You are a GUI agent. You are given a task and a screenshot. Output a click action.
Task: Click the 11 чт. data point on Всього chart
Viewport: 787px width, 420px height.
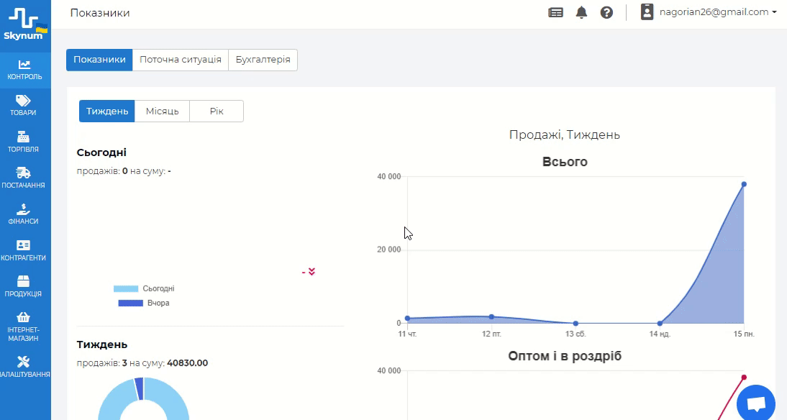pos(408,318)
